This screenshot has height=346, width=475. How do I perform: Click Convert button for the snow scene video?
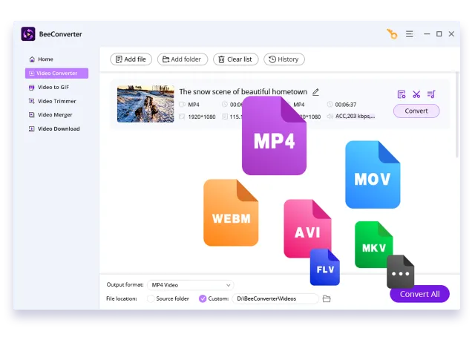pyautogui.click(x=416, y=111)
